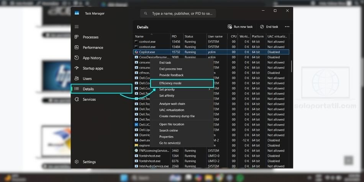The image size is (364, 182).
Task: Click the Settings gear icon
Action: click(x=77, y=162)
